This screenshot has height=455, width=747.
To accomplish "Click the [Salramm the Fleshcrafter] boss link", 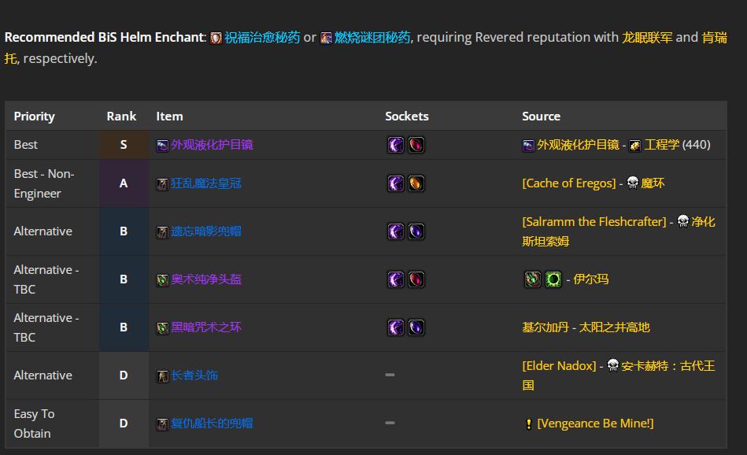I will (594, 222).
